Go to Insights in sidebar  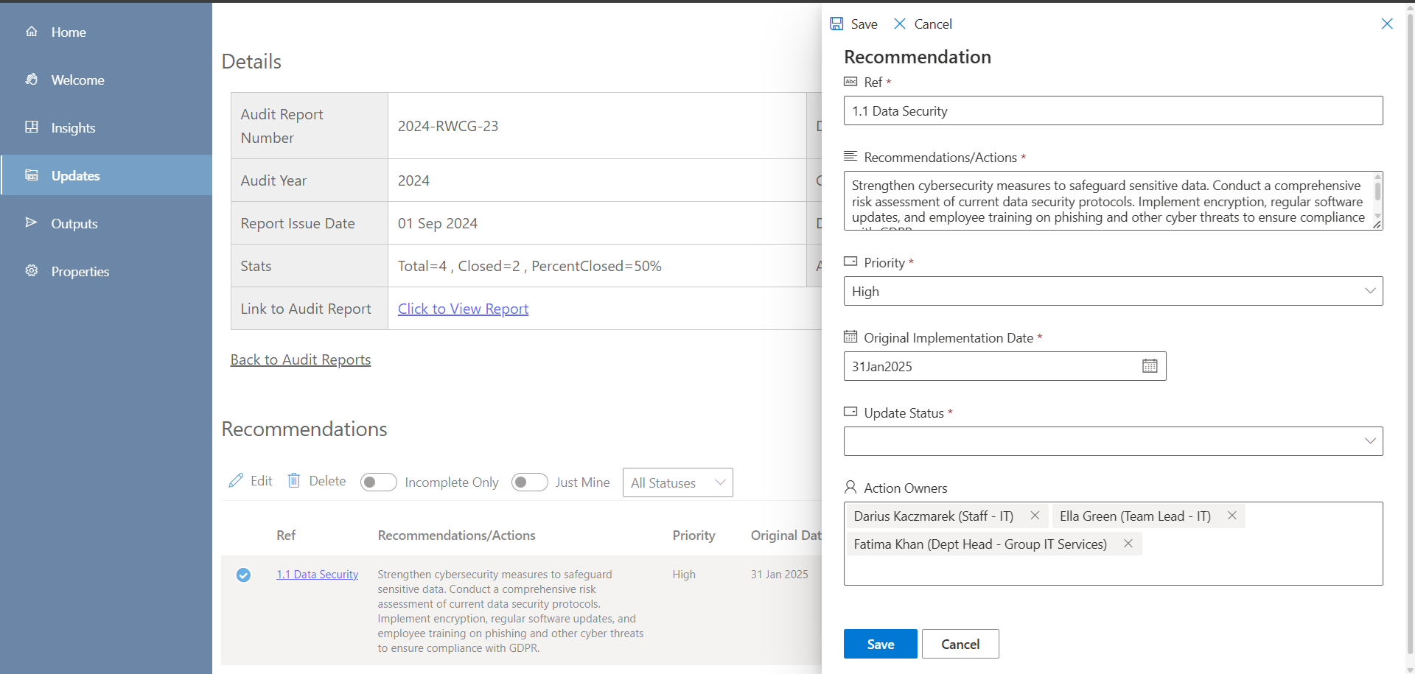(x=106, y=127)
